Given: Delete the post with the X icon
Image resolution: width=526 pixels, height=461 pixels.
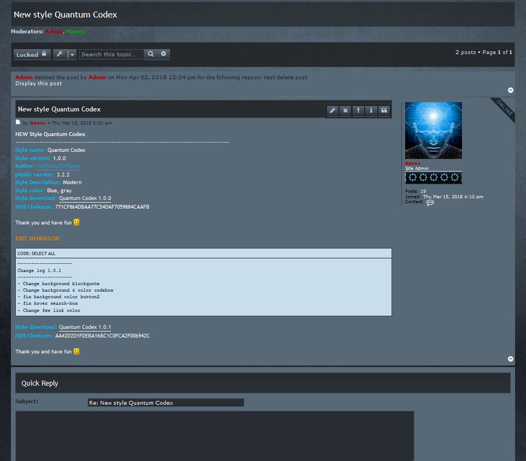Looking at the screenshot, I should click(x=345, y=110).
